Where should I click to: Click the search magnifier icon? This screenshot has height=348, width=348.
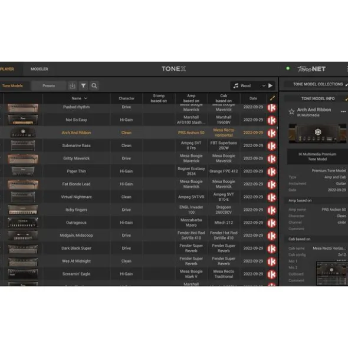pyautogui.click(x=94, y=85)
